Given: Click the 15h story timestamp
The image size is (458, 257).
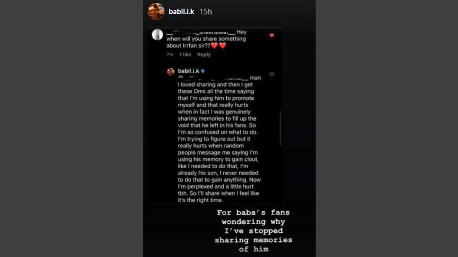Looking at the screenshot, I should click(x=206, y=12).
